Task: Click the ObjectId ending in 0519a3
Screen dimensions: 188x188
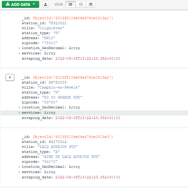Action: pos(73,137)
